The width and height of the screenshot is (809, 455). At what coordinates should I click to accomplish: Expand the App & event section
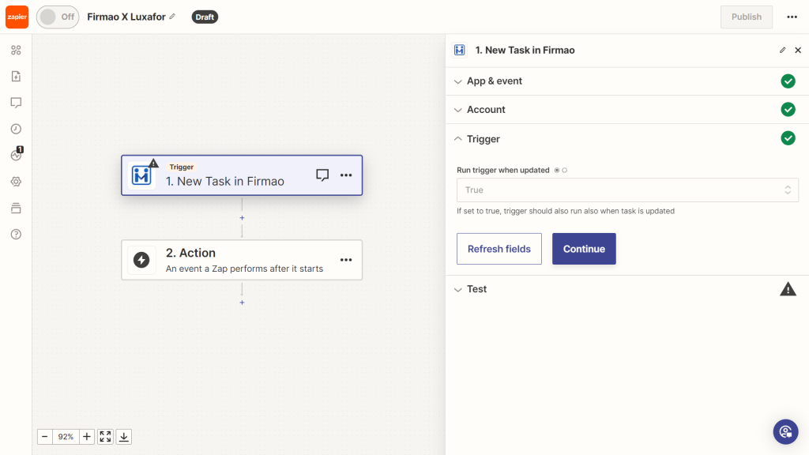click(x=458, y=81)
